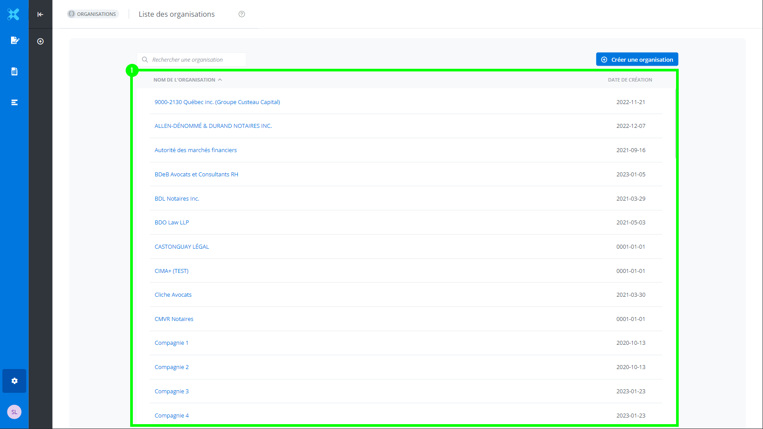
Task: Click the Date de création column header
Action: coord(630,80)
